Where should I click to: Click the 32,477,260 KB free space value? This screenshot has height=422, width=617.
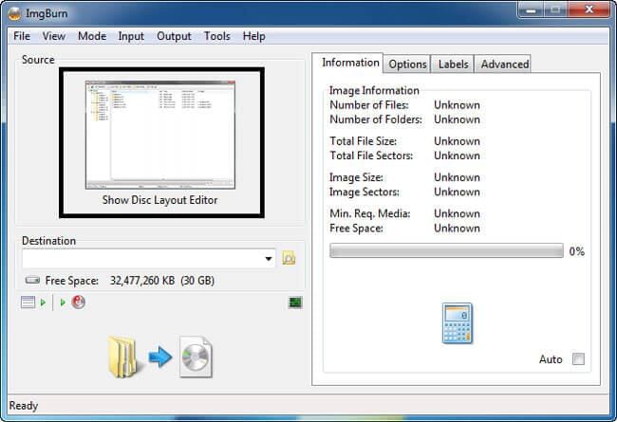142,281
